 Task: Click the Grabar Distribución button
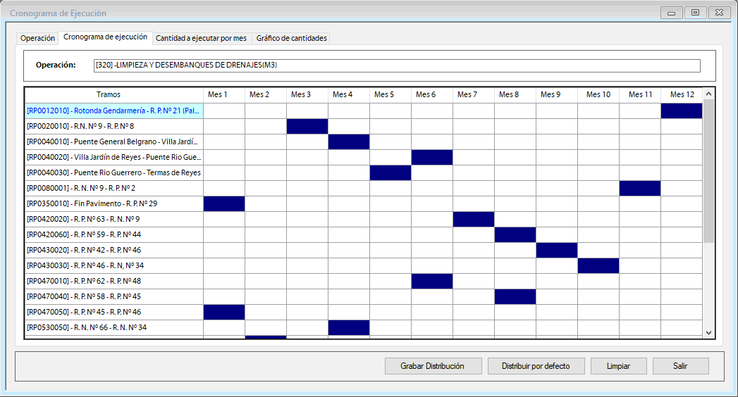click(433, 366)
